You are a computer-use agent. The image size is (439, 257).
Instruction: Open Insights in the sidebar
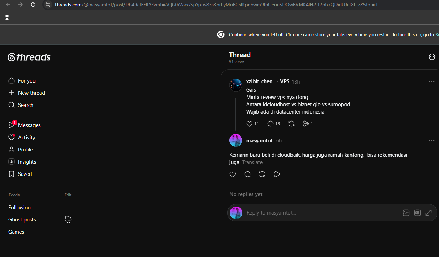[x=22, y=162]
